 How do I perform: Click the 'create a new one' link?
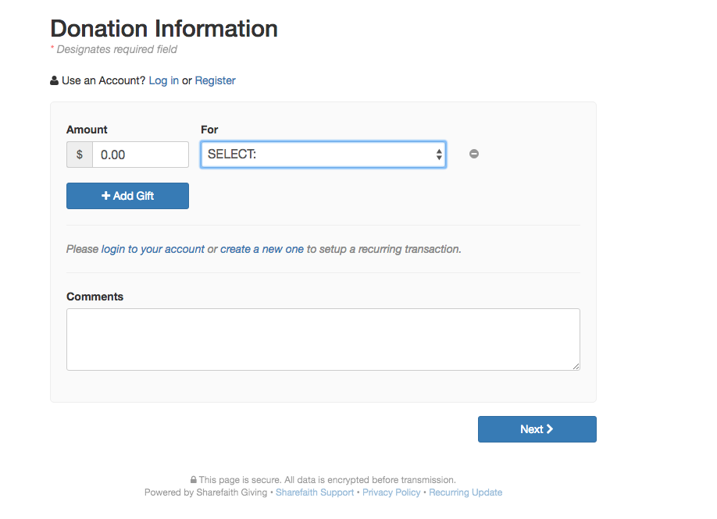pyautogui.click(x=262, y=249)
